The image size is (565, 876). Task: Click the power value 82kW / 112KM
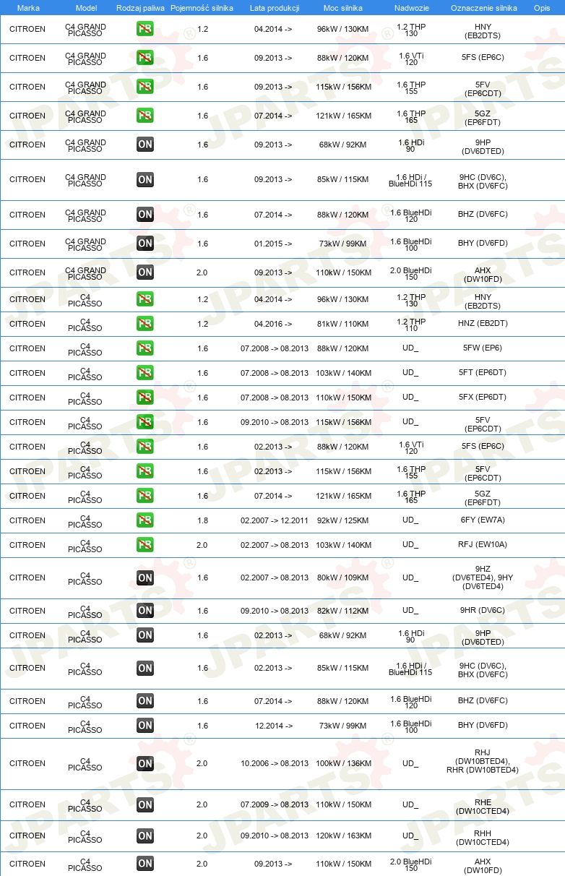(x=343, y=611)
